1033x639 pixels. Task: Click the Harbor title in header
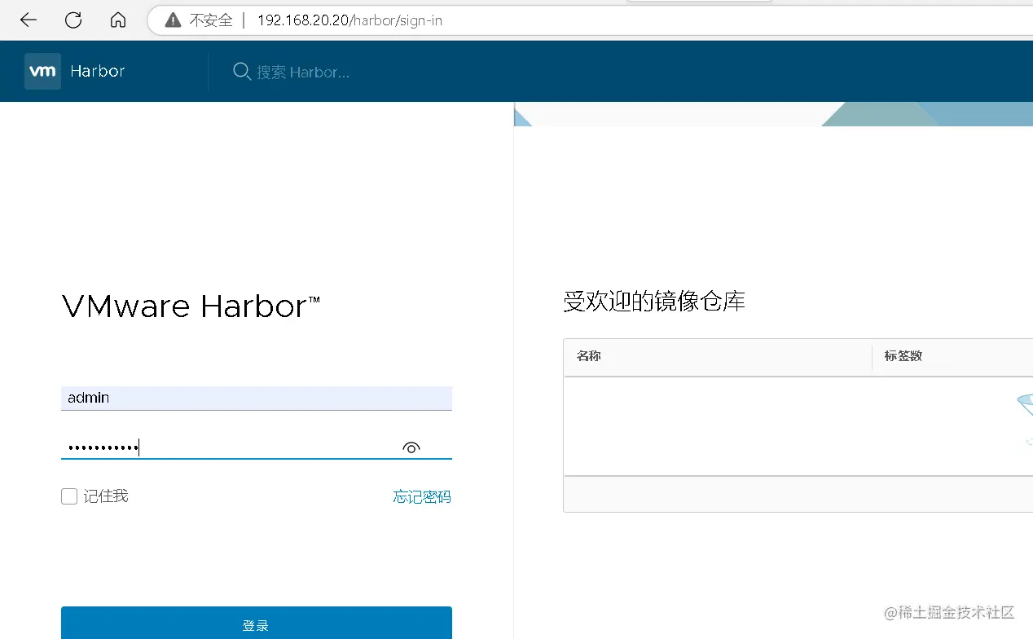click(98, 71)
